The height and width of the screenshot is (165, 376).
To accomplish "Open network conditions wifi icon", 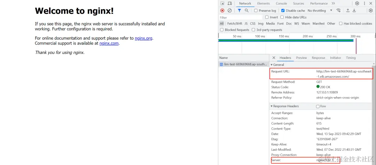I will (x=338, y=10).
